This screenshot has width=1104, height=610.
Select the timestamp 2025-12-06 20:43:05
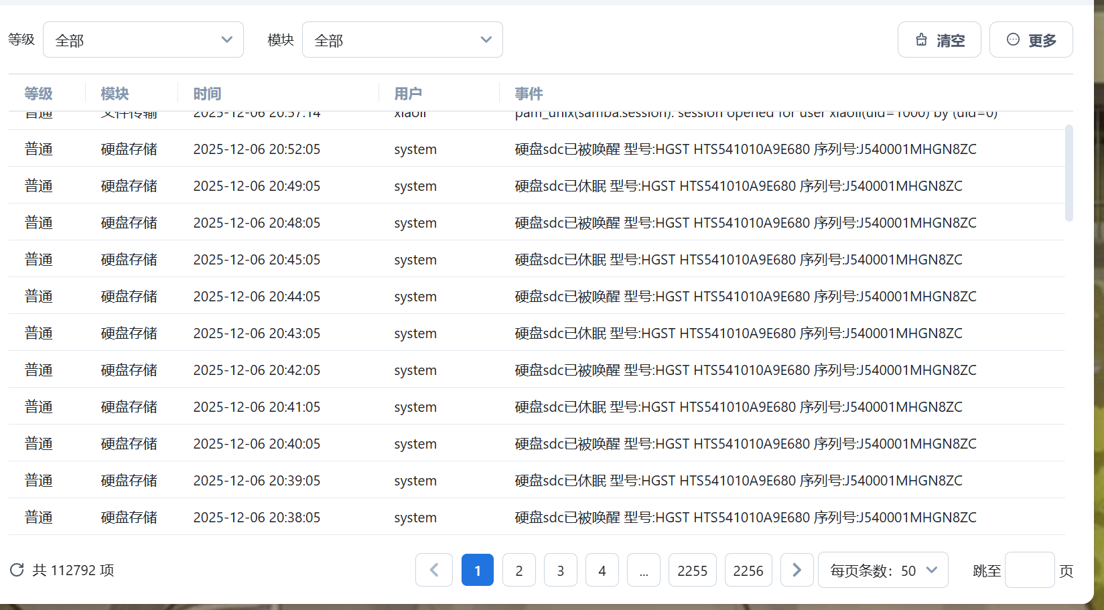257,333
